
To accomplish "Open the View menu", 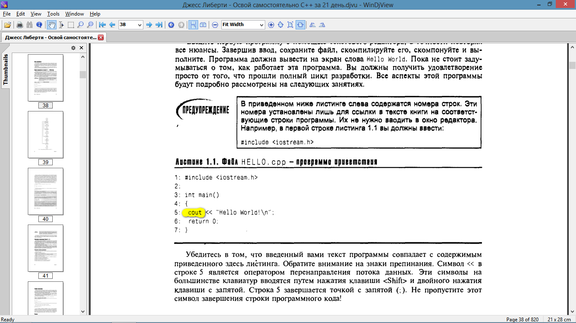I will point(36,14).
